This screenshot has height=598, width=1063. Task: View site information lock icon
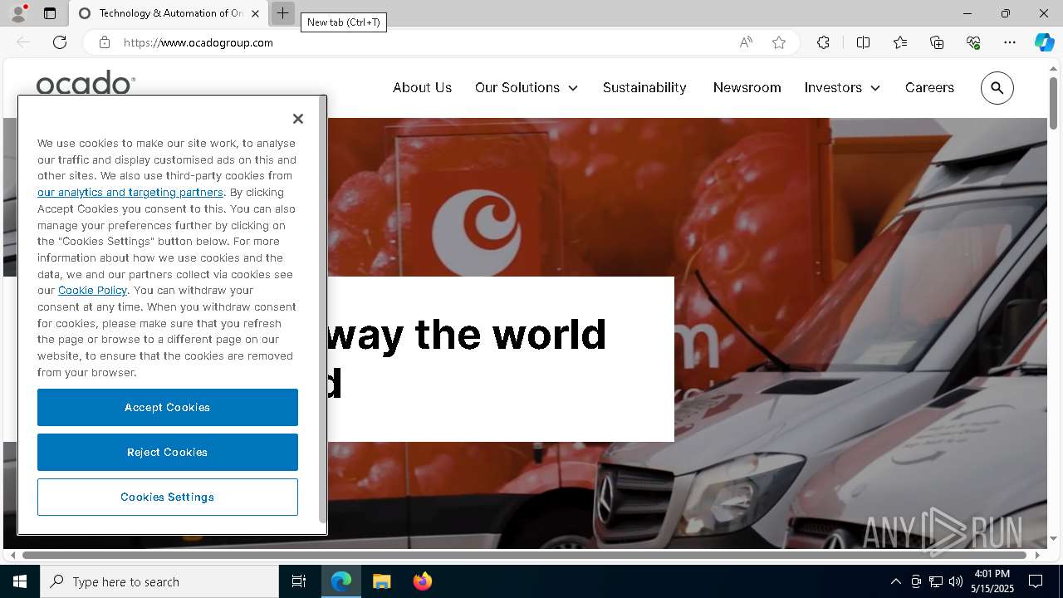[x=104, y=42]
